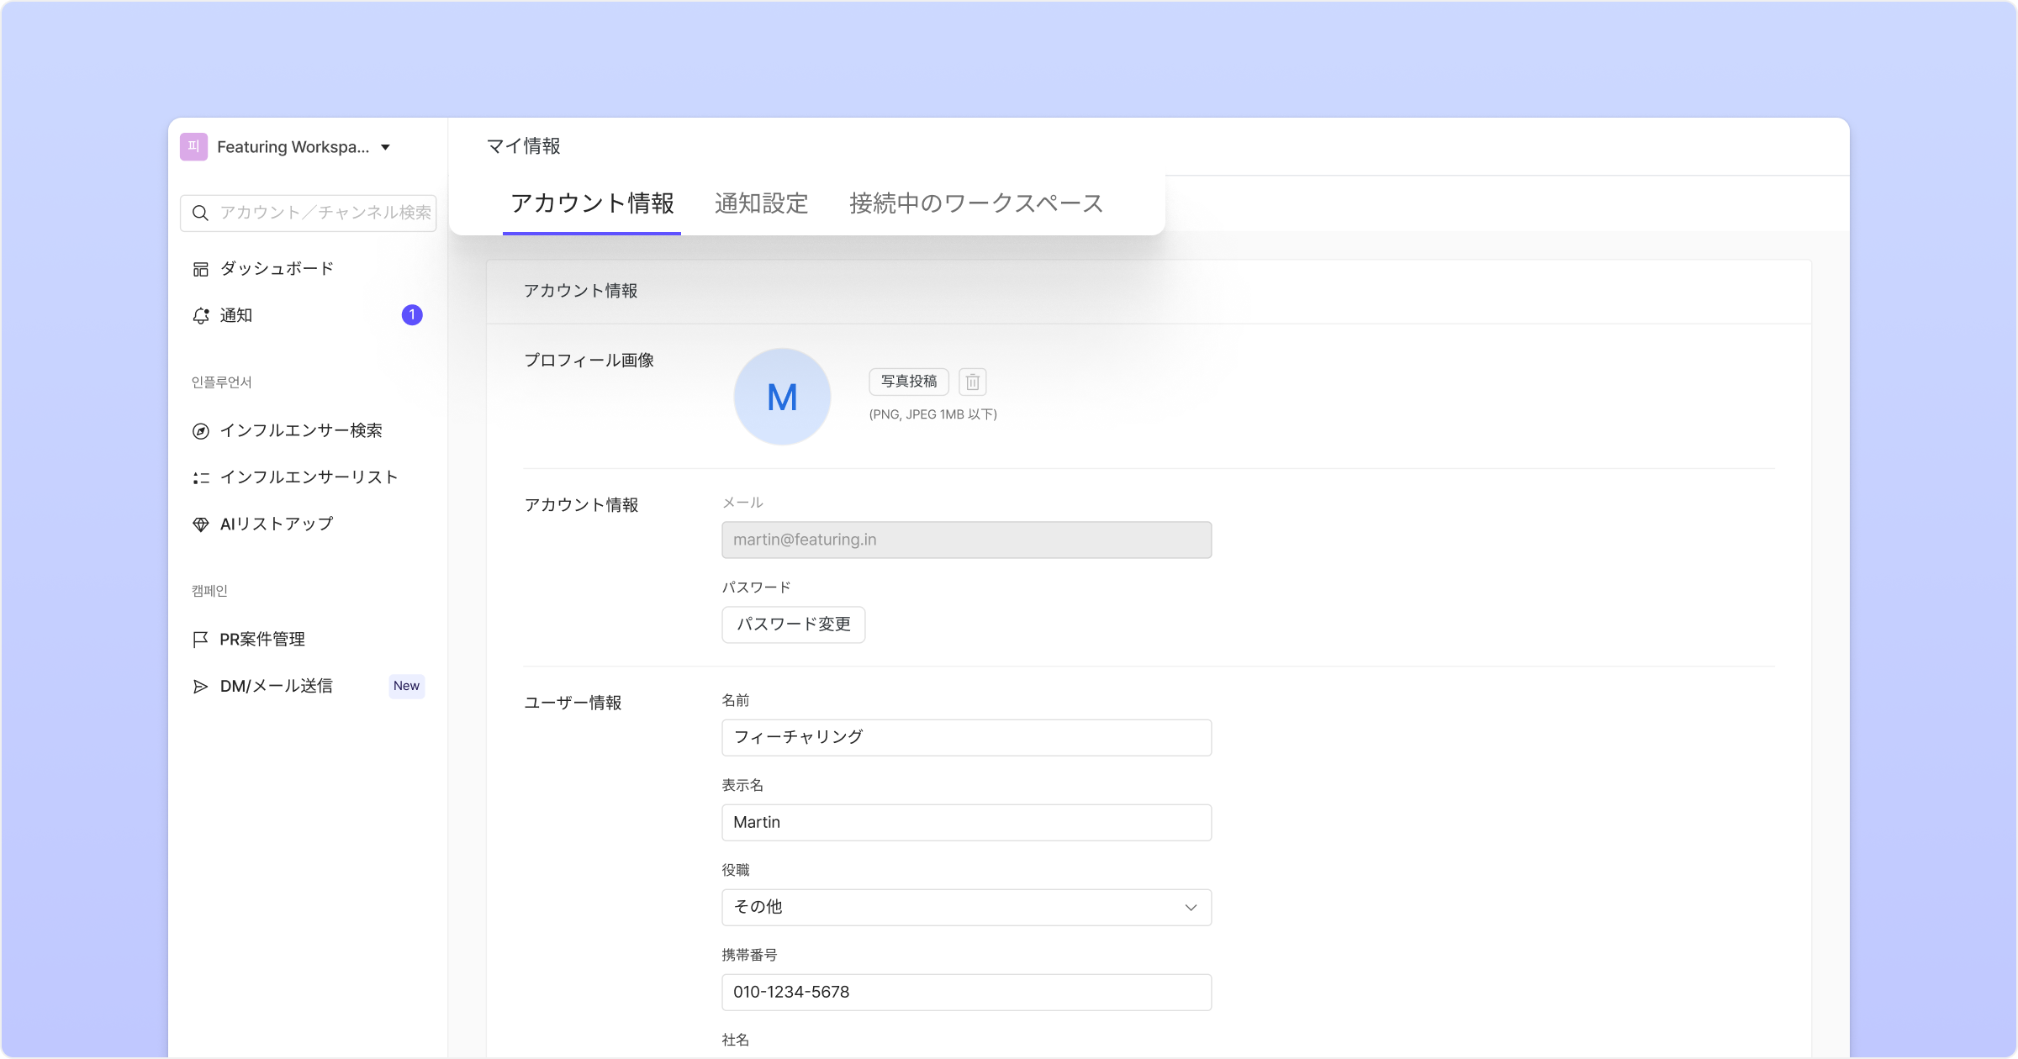Click the profile avatar circle M
Viewport: 2018px width, 1059px height.
coord(782,397)
